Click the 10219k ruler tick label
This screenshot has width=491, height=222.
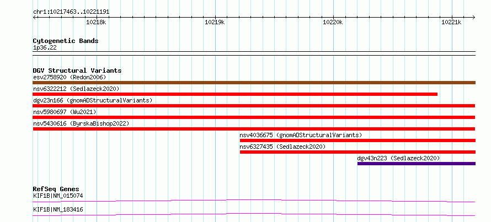point(215,22)
